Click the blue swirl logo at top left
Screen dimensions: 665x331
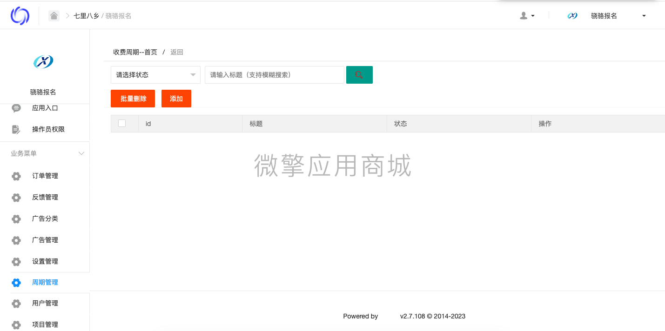click(x=20, y=16)
